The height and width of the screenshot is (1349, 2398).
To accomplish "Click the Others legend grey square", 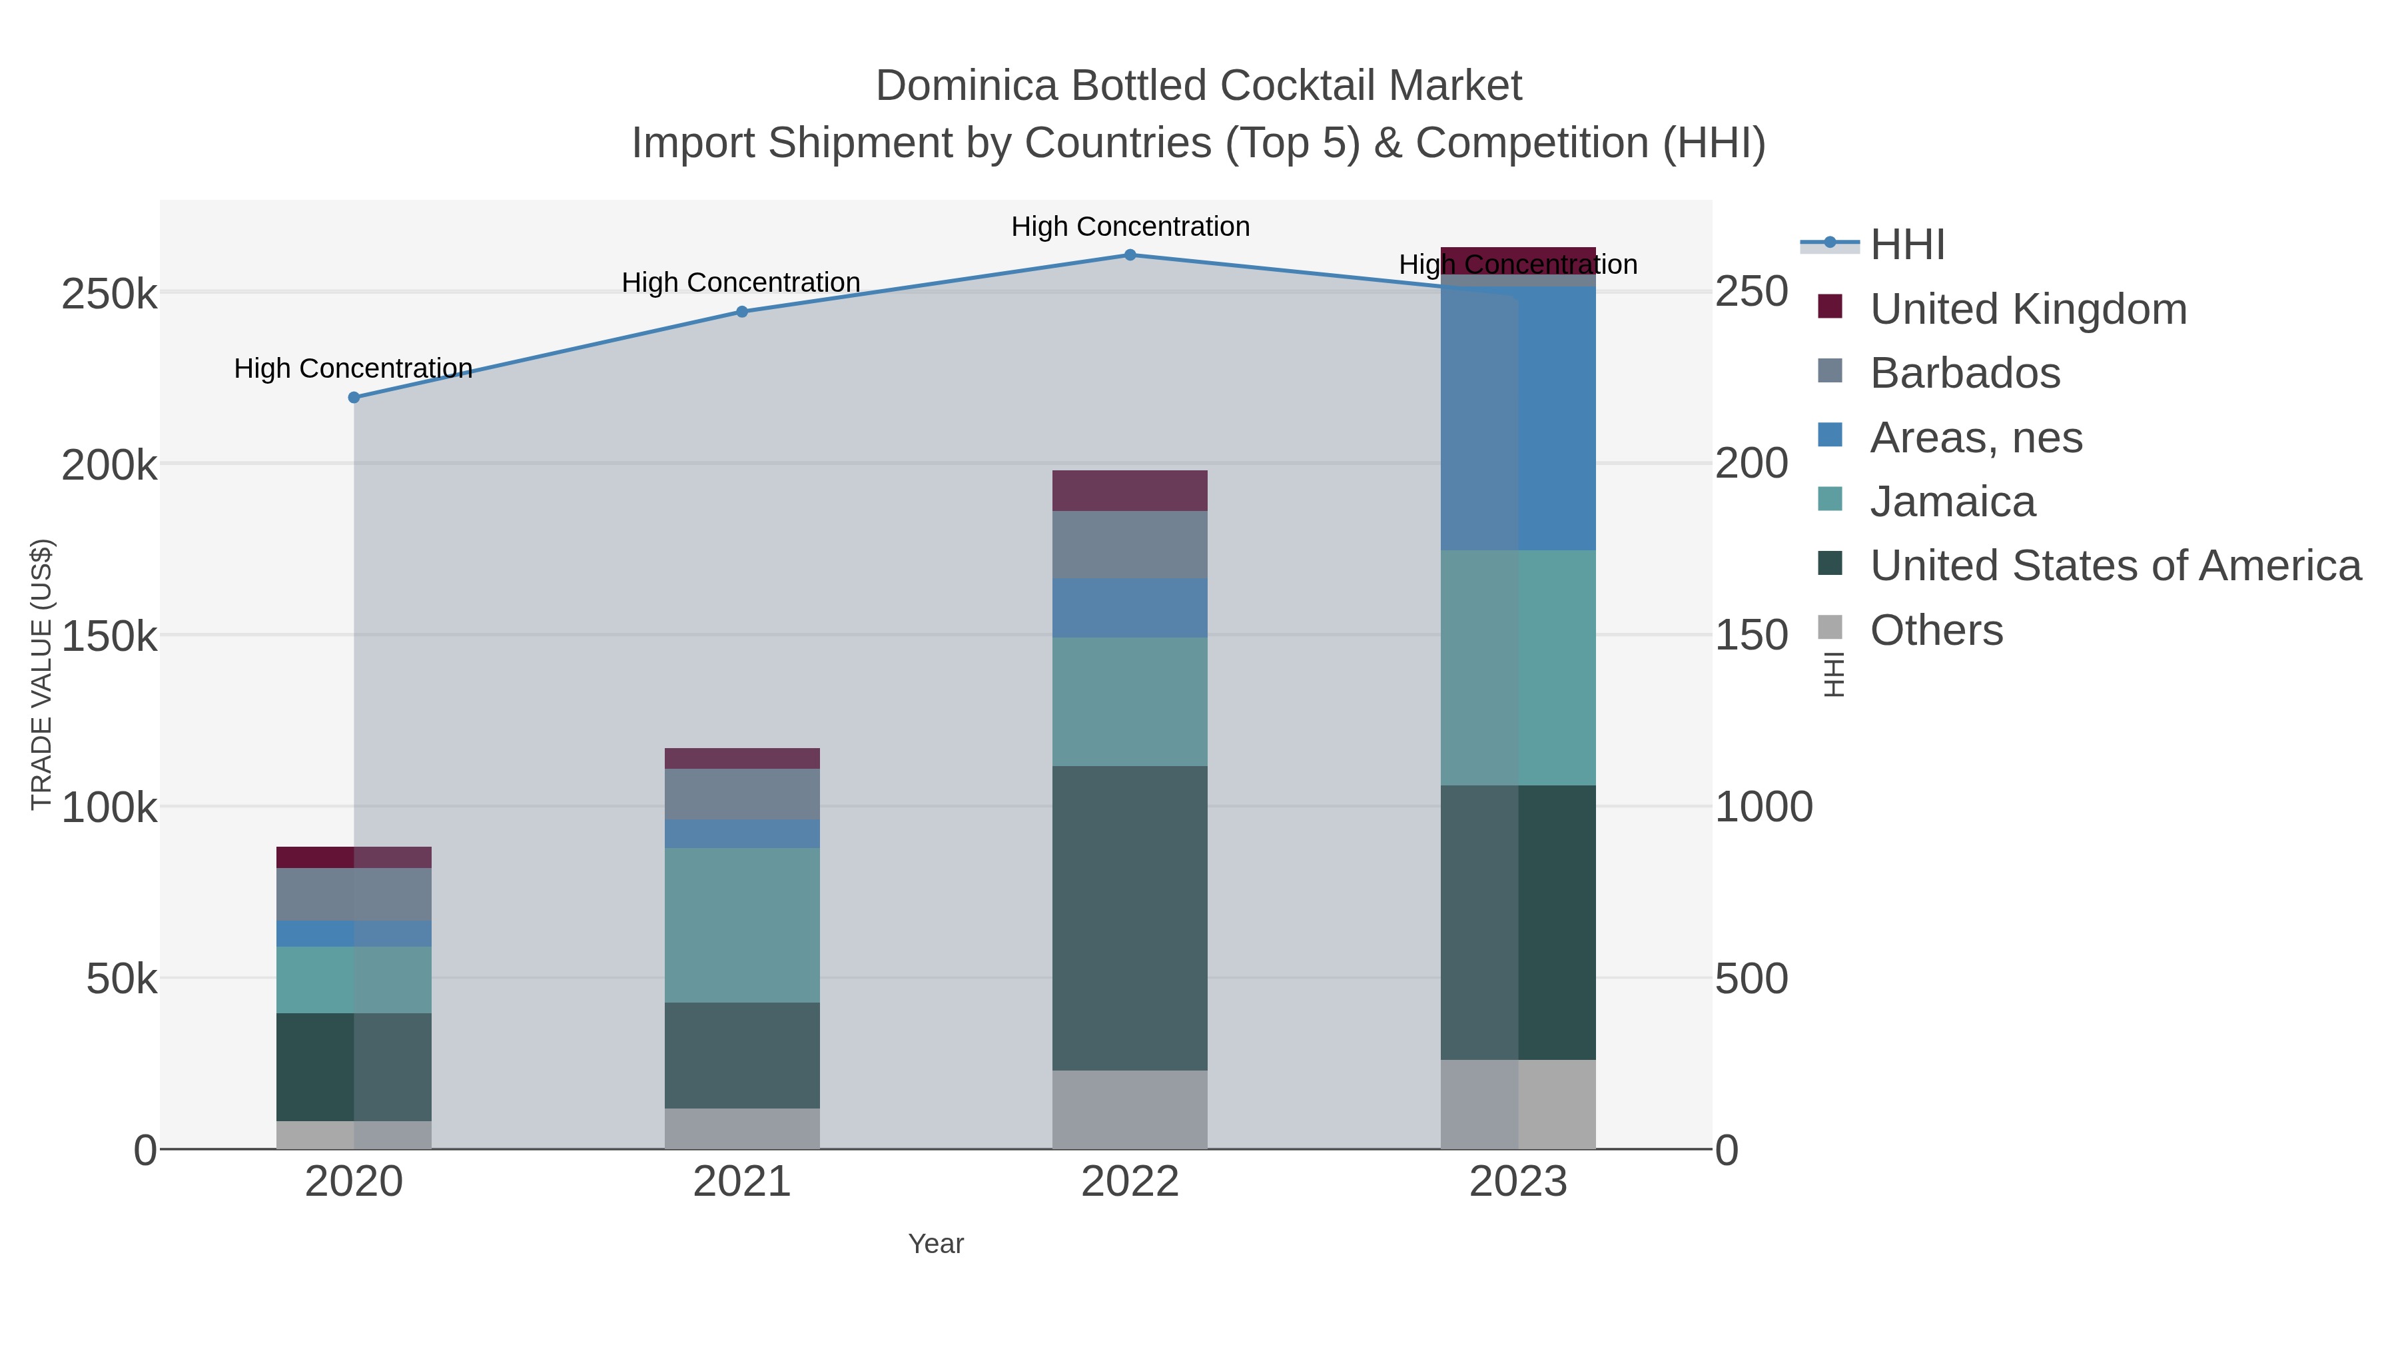I will tap(1830, 628).
